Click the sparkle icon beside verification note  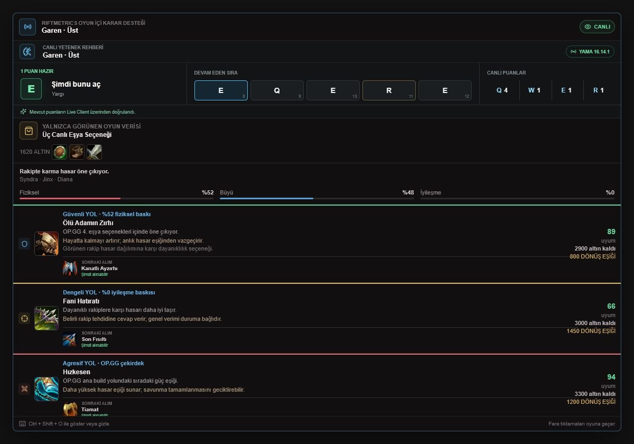[23, 112]
